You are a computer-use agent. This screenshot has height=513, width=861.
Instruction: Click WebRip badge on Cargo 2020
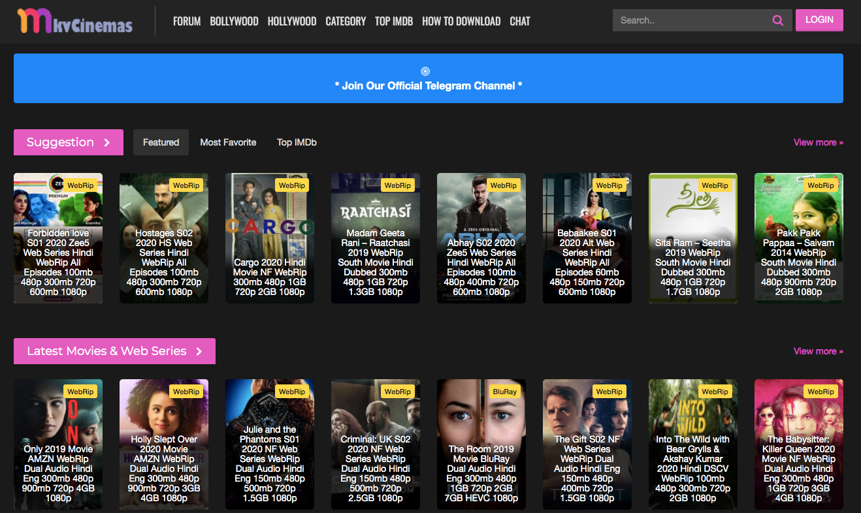click(292, 185)
